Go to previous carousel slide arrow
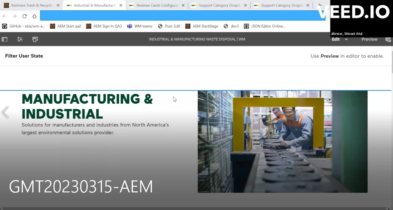The image size is (393, 210). (5, 112)
